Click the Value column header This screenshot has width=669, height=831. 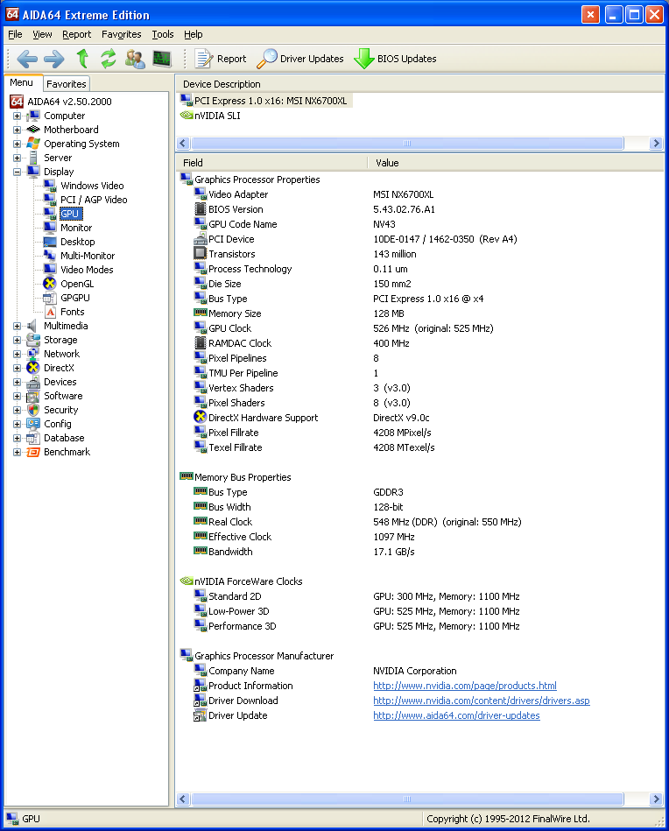pyautogui.click(x=515, y=163)
